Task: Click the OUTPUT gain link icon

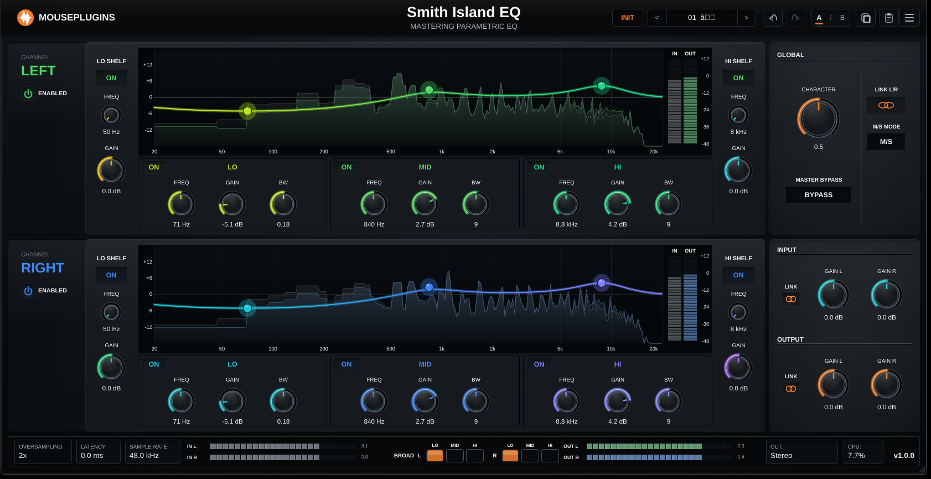Action: [x=791, y=389]
